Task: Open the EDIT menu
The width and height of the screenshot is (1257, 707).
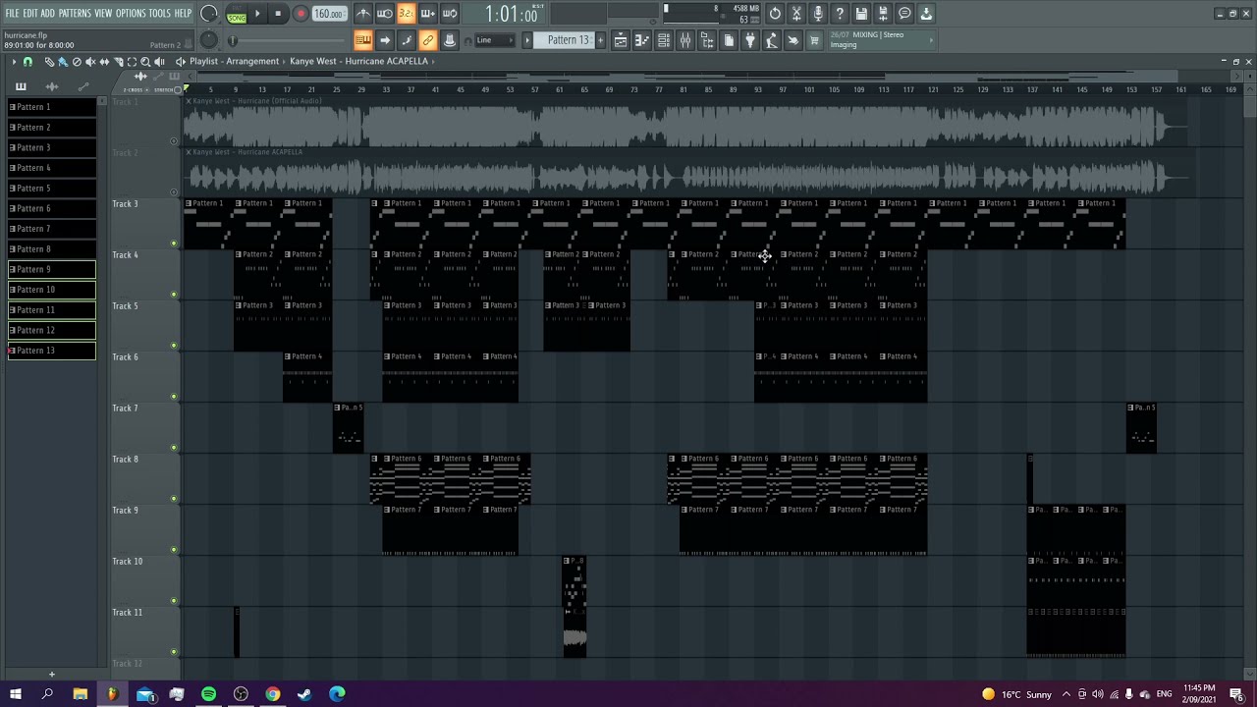Action: 30,13
